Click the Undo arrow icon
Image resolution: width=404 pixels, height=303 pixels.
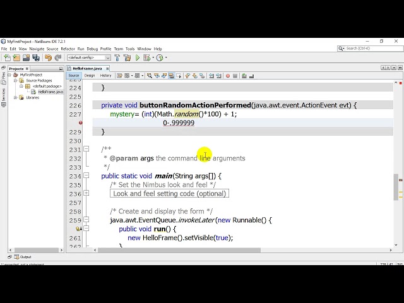pyautogui.click(x=48, y=57)
